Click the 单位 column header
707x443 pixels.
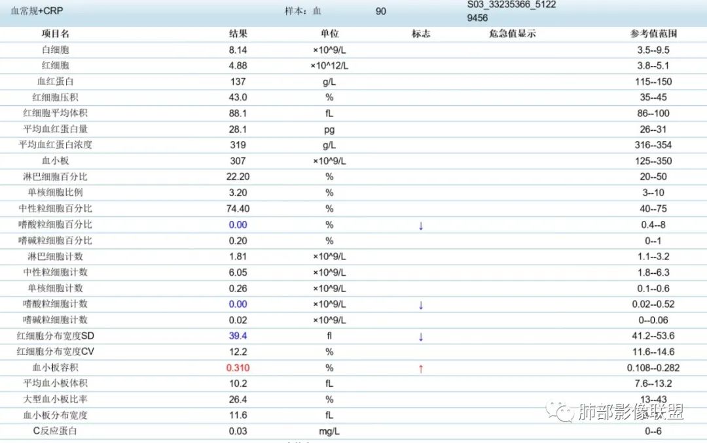pos(329,34)
